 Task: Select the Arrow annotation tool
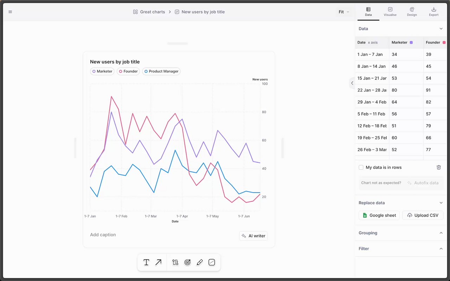[x=159, y=262]
